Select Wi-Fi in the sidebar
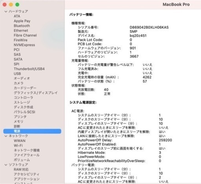The height and width of the screenshot is (184, 201). [x=18, y=145]
